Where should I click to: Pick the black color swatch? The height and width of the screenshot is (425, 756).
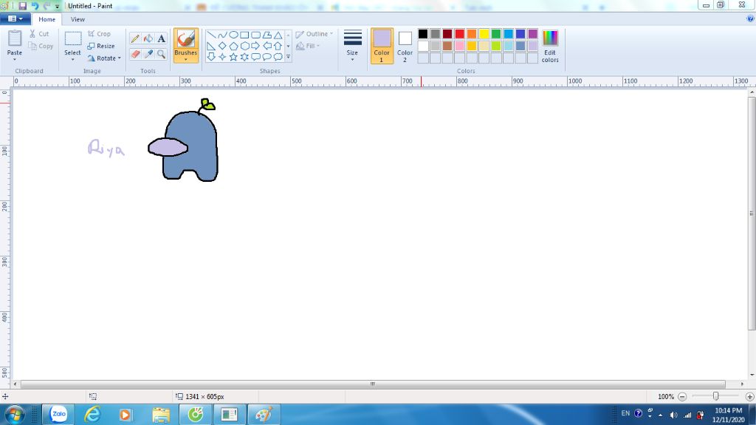pyautogui.click(x=423, y=34)
